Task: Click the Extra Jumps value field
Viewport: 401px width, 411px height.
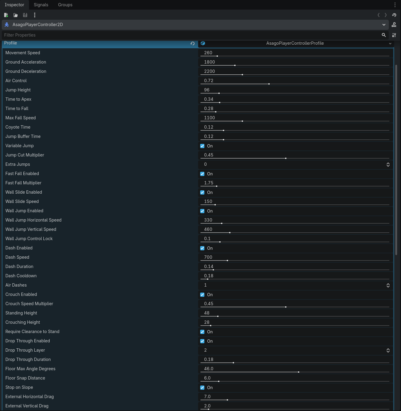Action: coord(295,164)
